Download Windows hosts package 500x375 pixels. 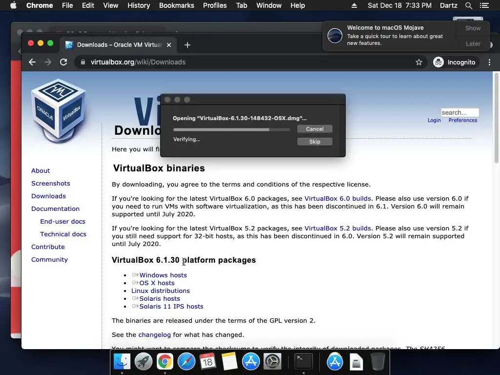coord(163,275)
